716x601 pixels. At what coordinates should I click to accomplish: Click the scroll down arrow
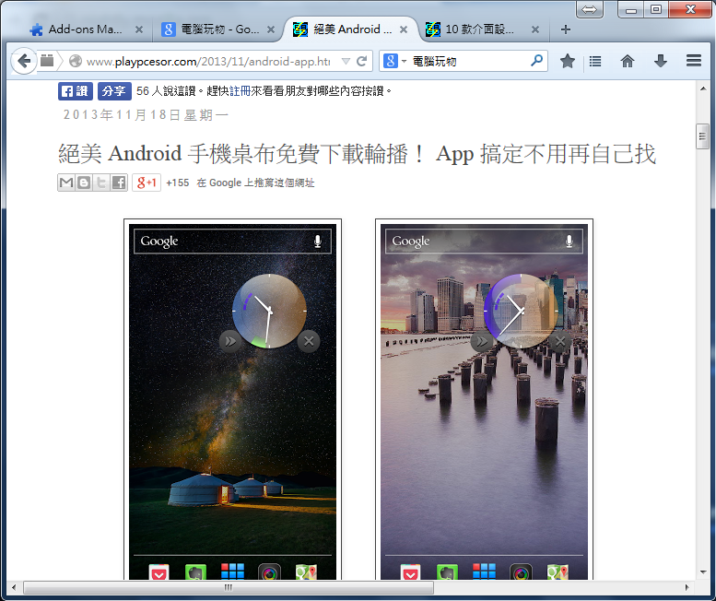[703, 572]
